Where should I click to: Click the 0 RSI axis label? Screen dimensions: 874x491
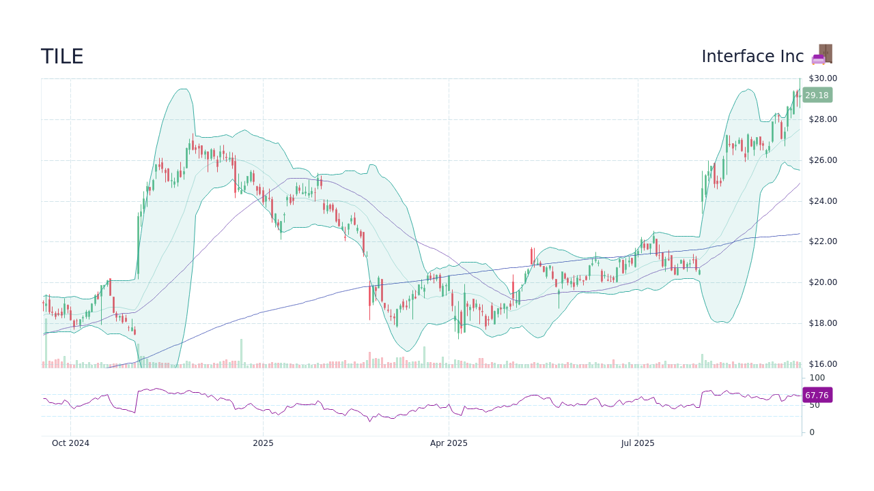(812, 432)
